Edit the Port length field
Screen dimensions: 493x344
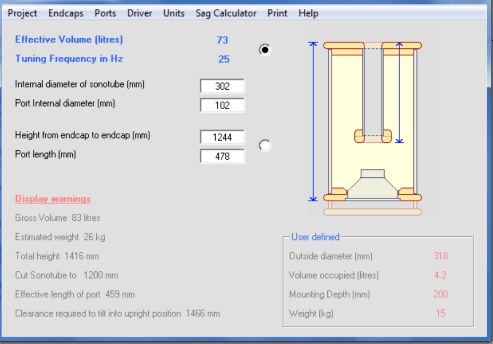tap(222, 156)
